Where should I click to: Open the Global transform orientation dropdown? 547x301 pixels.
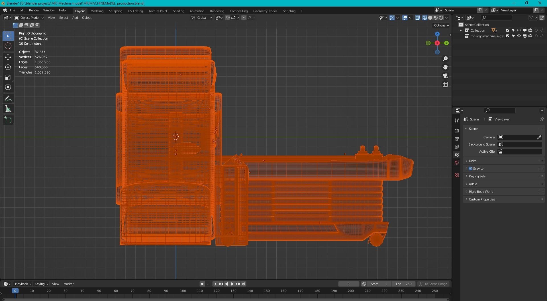[x=202, y=18]
